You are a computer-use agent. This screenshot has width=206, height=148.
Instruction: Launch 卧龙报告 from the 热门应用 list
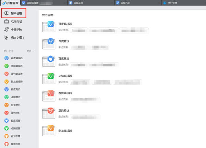(12, 136)
